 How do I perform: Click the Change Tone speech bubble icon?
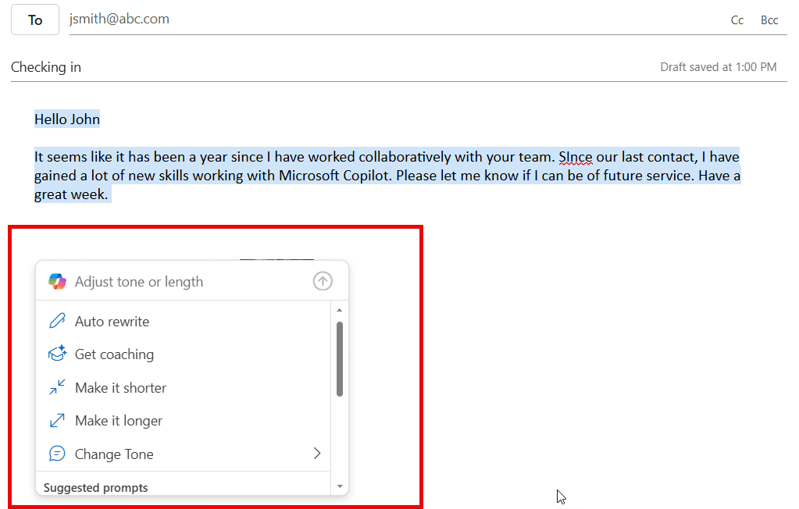click(57, 453)
